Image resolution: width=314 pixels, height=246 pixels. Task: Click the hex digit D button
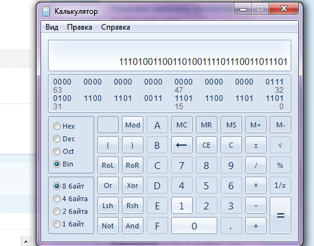[x=157, y=185]
